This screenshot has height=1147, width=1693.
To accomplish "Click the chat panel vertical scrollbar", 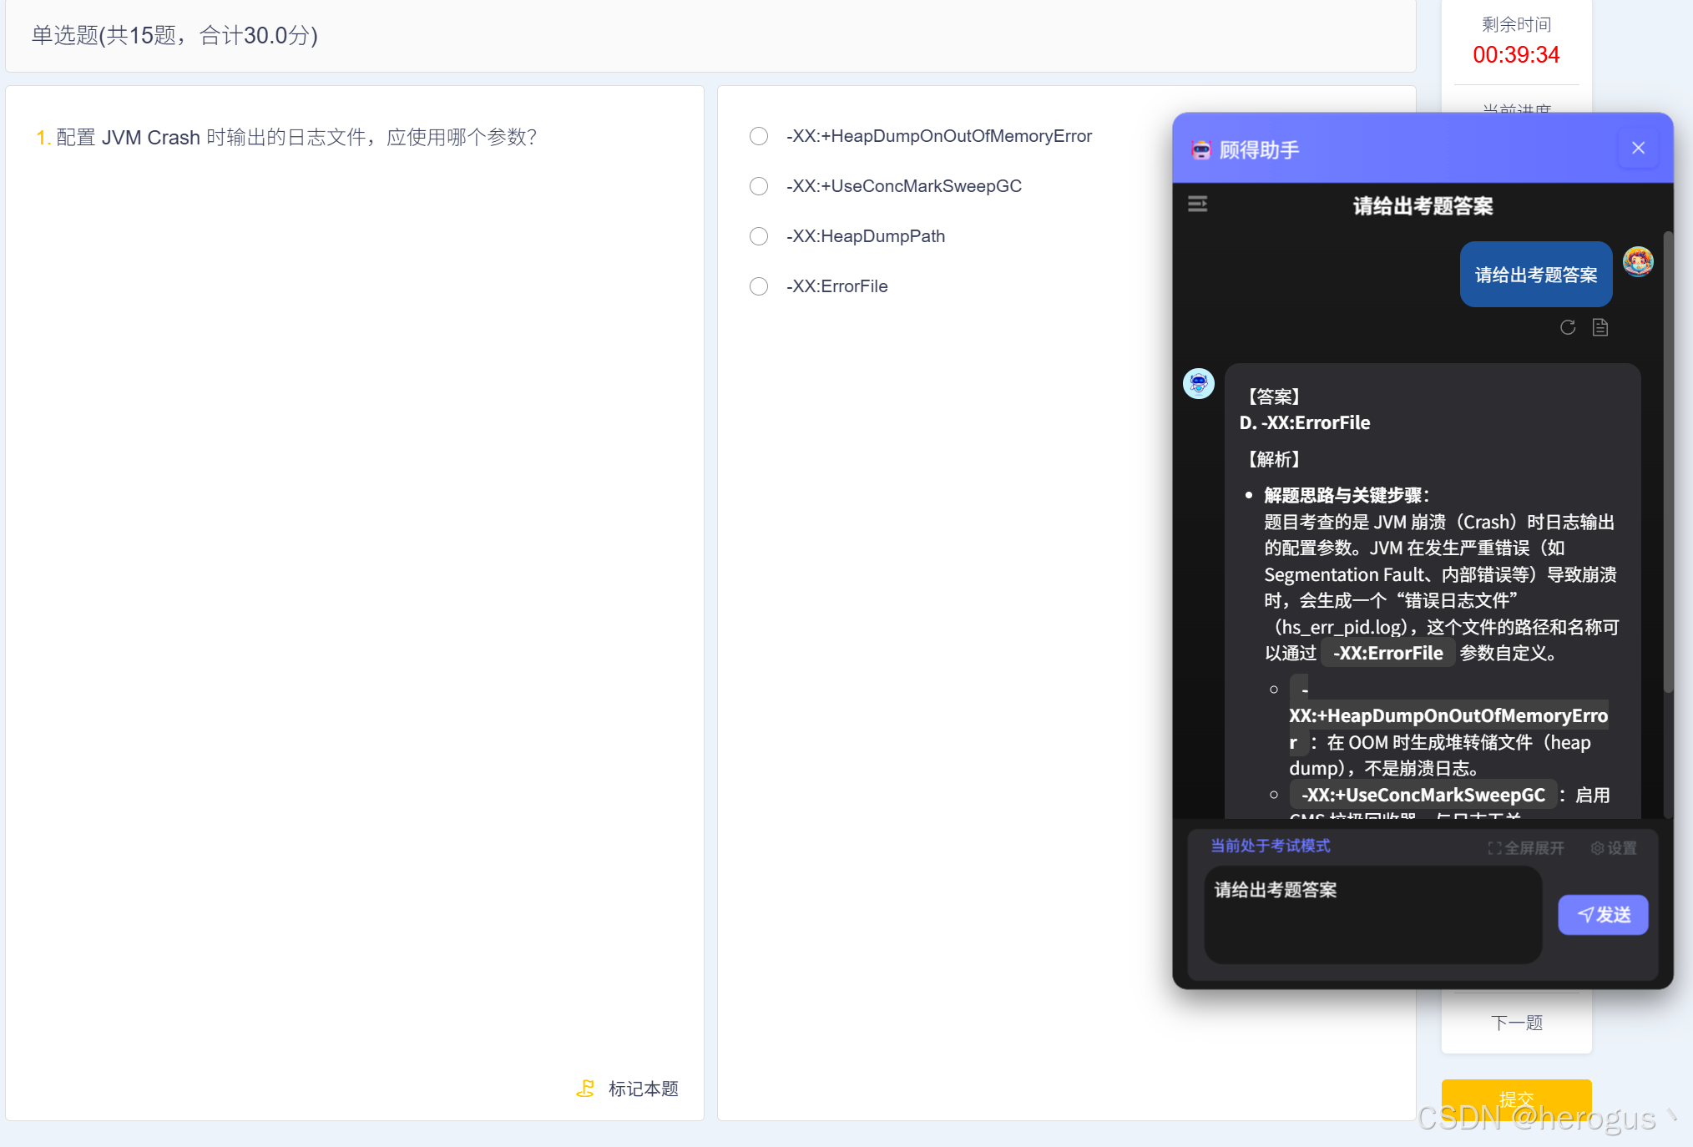I will tap(1667, 459).
